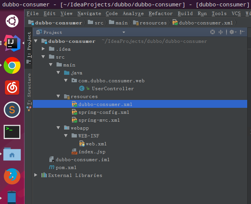Click main in the breadcrumb bar

pos(118,23)
